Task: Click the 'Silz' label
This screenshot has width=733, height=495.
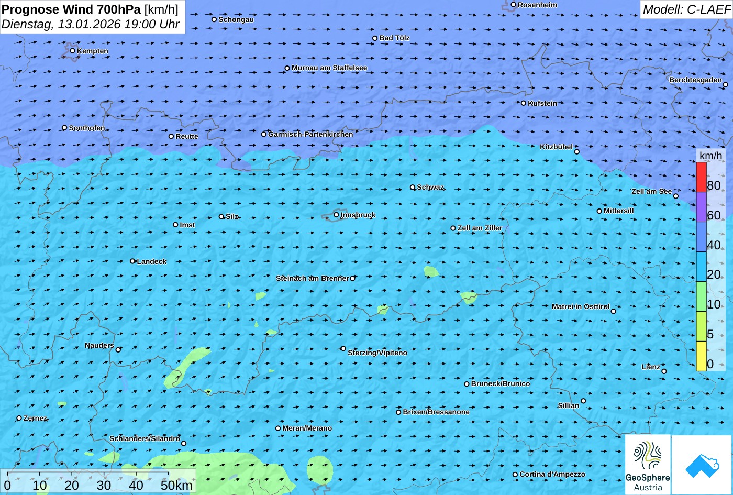Action: [x=232, y=216]
